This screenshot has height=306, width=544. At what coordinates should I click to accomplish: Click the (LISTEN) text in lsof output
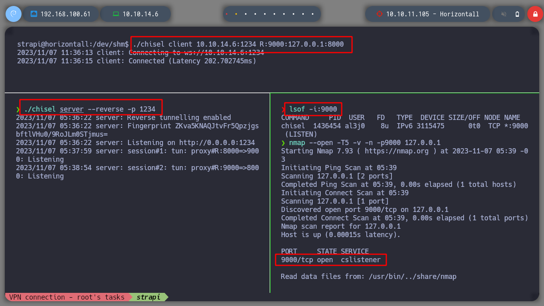[x=301, y=134]
